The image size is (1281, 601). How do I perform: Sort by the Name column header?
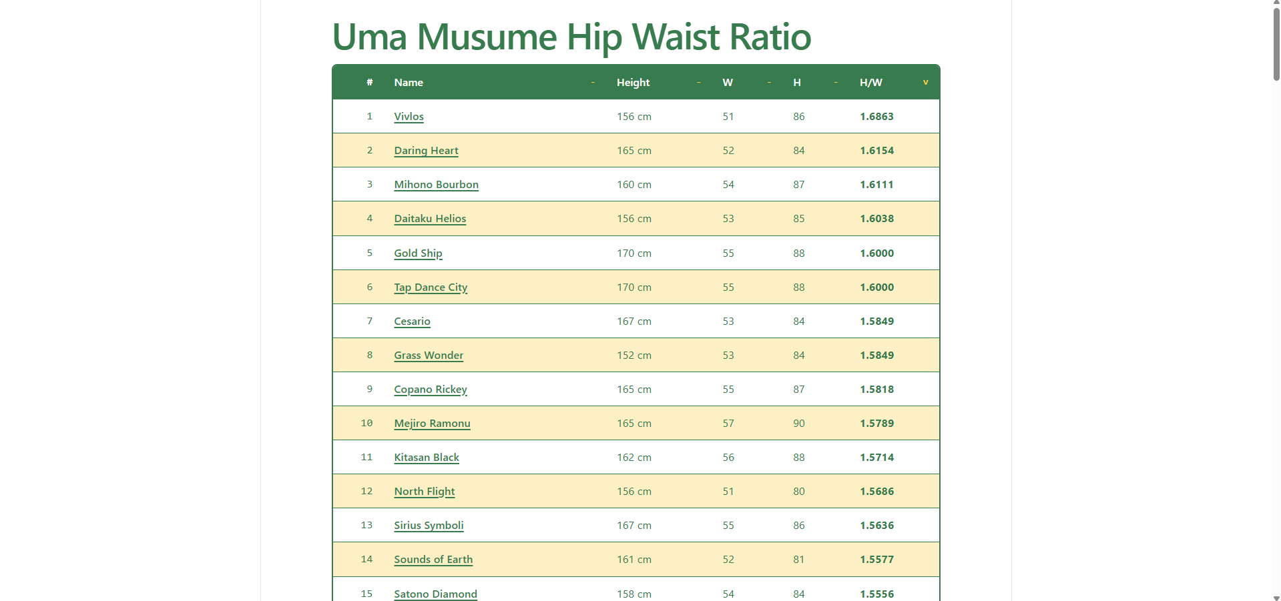[x=409, y=83]
